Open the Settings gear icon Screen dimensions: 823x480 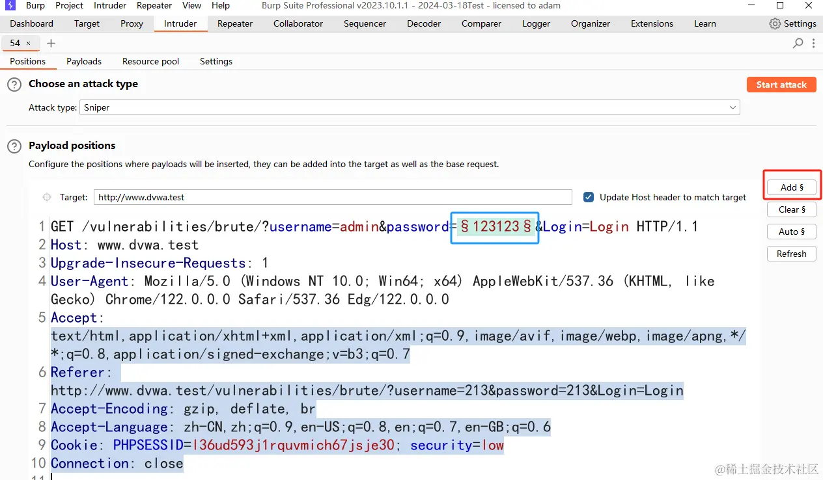click(x=775, y=23)
